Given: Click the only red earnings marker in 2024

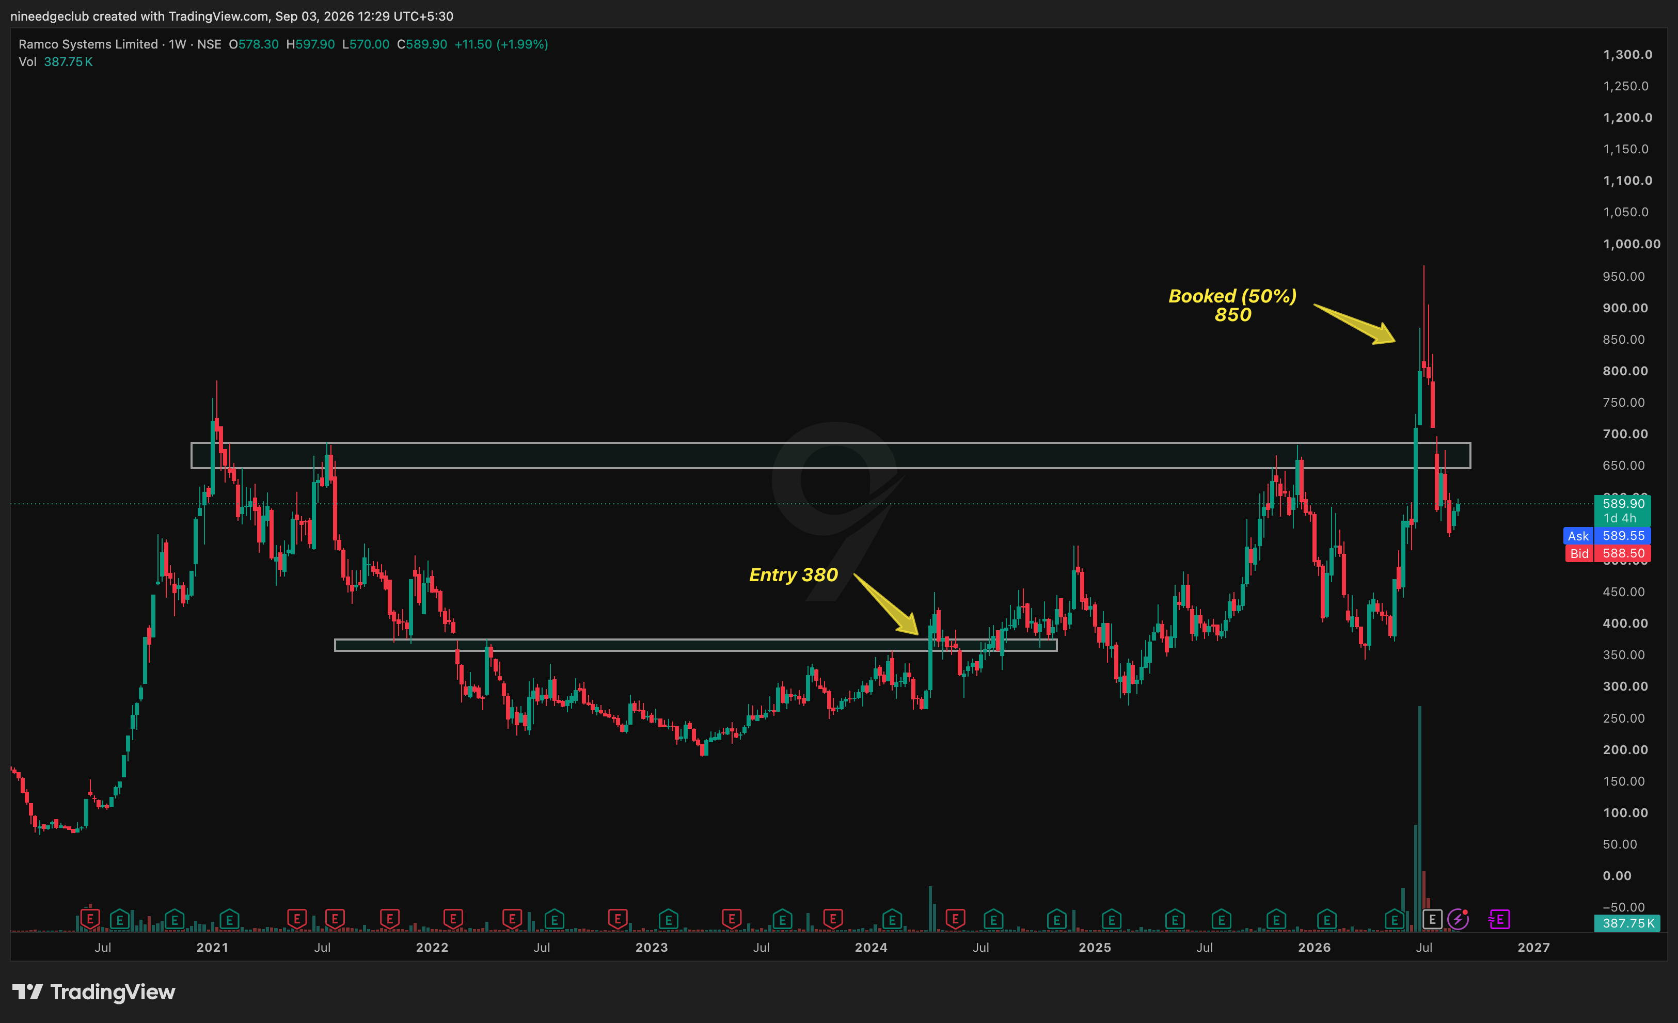Looking at the screenshot, I should pyautogui.click(x=956, y=920).
